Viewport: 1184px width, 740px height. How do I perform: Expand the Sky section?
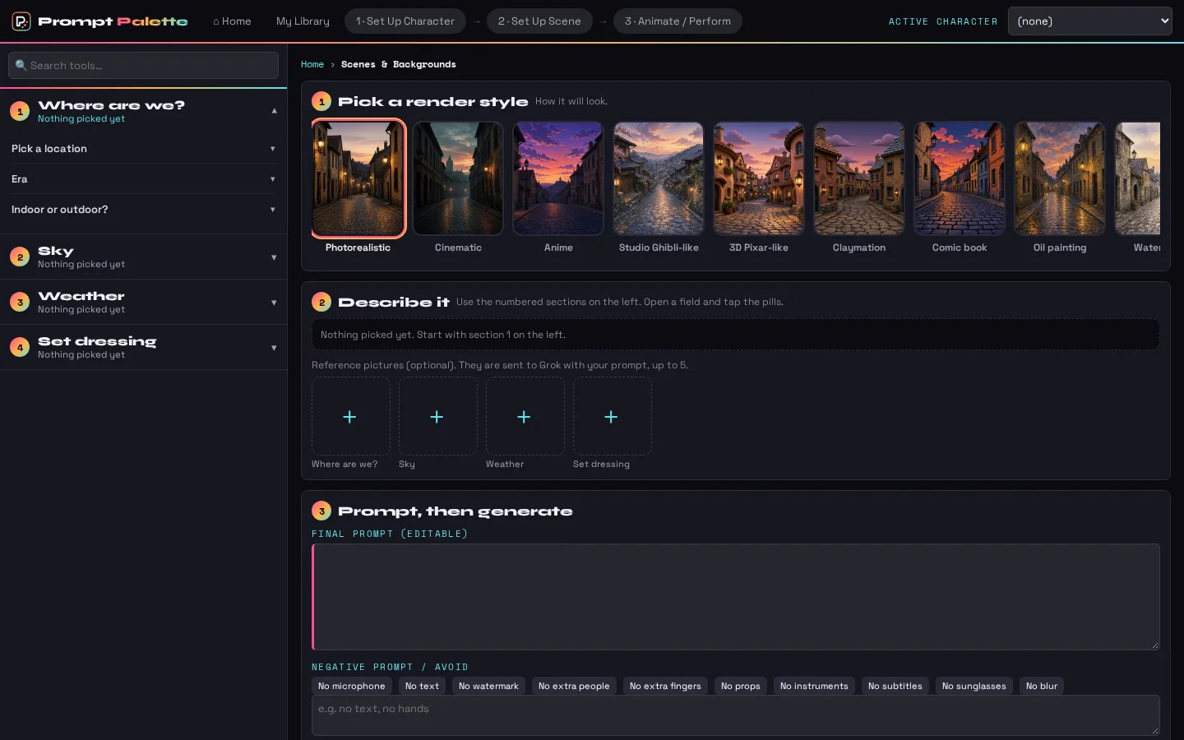click(x=143, y=257)
